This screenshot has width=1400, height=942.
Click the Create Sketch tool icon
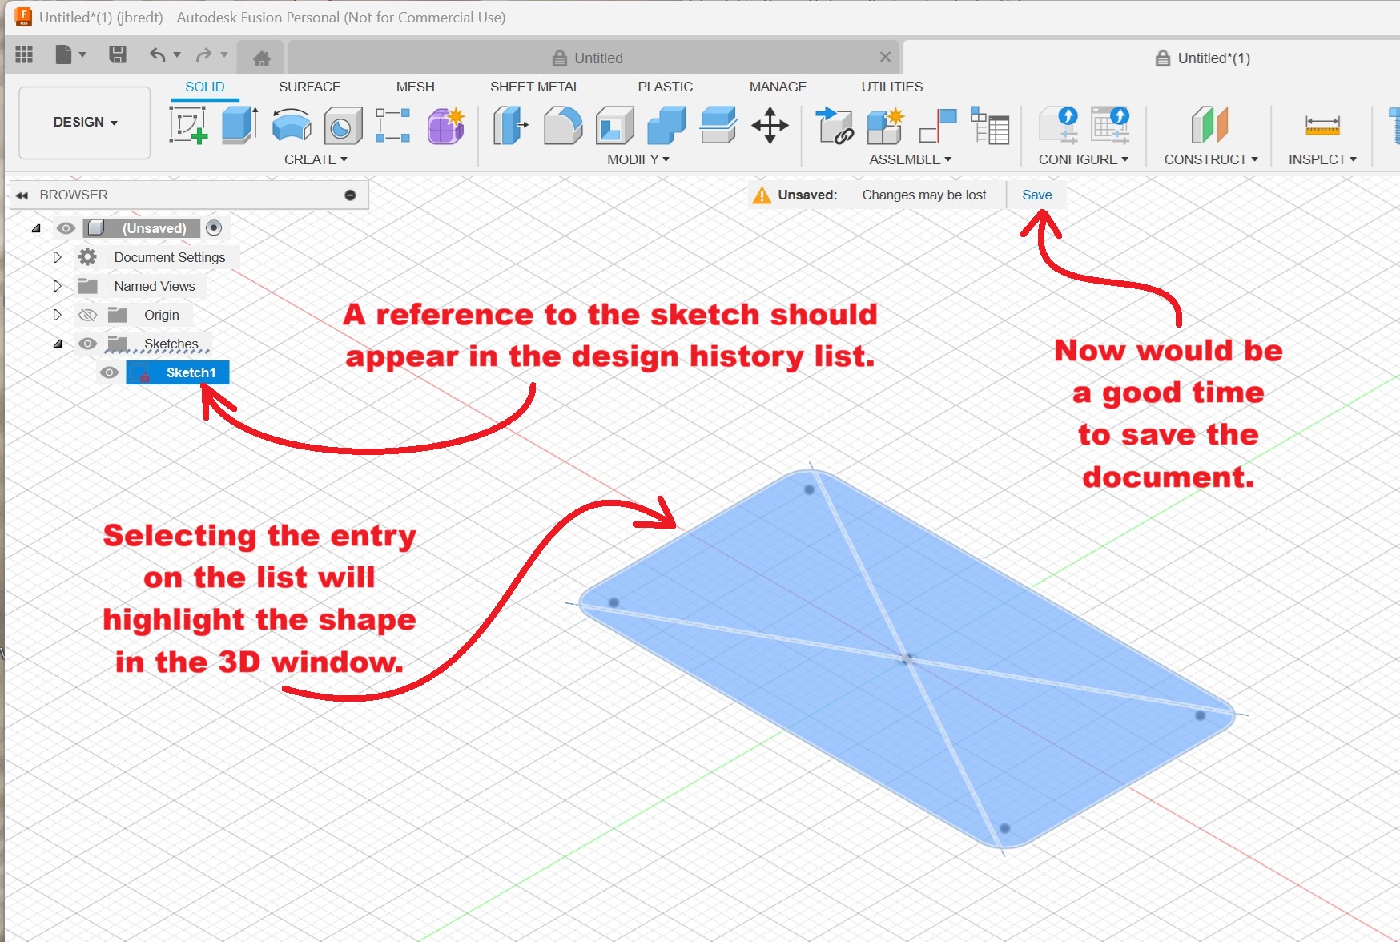point(188,126)
